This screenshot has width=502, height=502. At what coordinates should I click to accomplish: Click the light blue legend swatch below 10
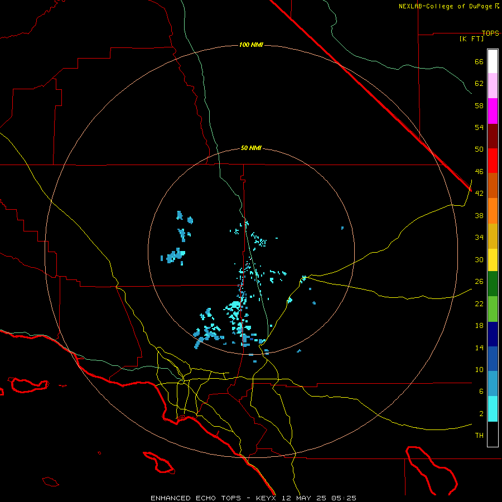click(x=493, y=384)
